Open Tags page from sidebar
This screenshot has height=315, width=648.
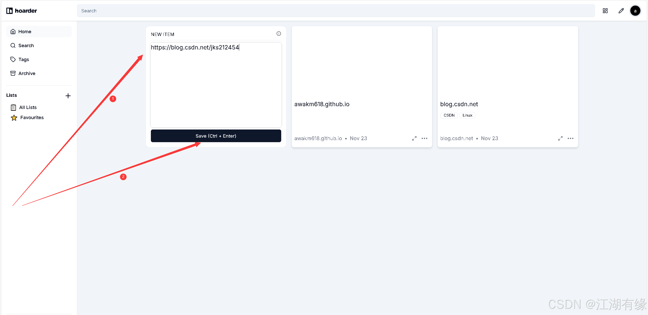tap(24, 60)
